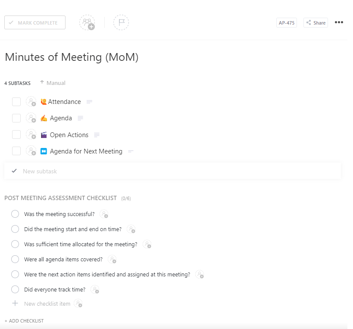Set priority using the flag icon

pyautogui.click(x=121, y=22)
